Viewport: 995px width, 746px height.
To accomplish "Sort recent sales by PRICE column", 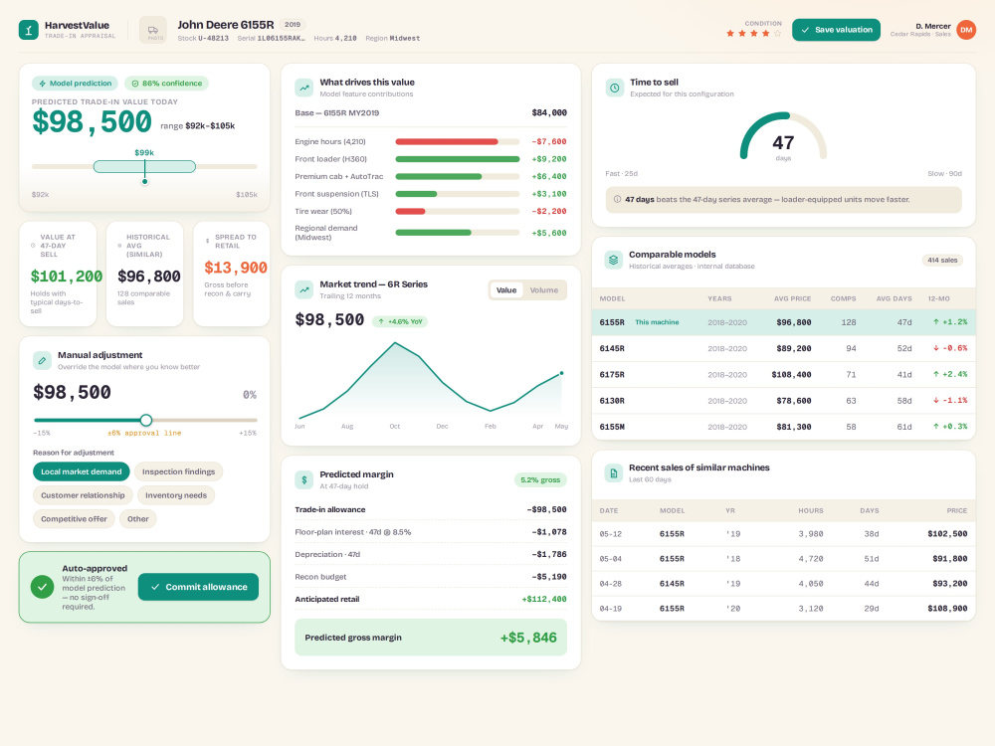I will pyautogui.click(x=957, y=510).
